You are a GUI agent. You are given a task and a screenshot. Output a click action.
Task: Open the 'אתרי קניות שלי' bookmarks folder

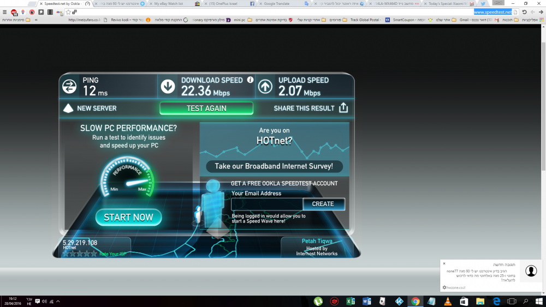[x=312, y=20]
